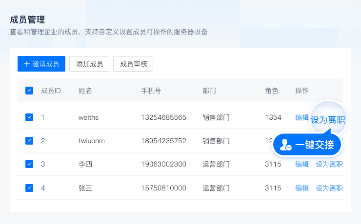The image size is (361, 224).
Task: Edit member 张三 via 编辑 link
Action: point(302,188)
